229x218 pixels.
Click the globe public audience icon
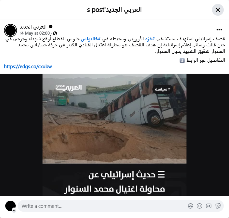point(55,33)
